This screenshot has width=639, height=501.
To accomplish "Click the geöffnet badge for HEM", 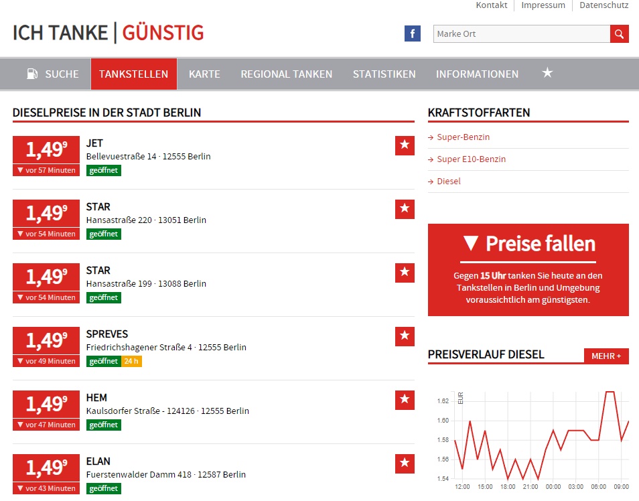I will tap(104, 425).
